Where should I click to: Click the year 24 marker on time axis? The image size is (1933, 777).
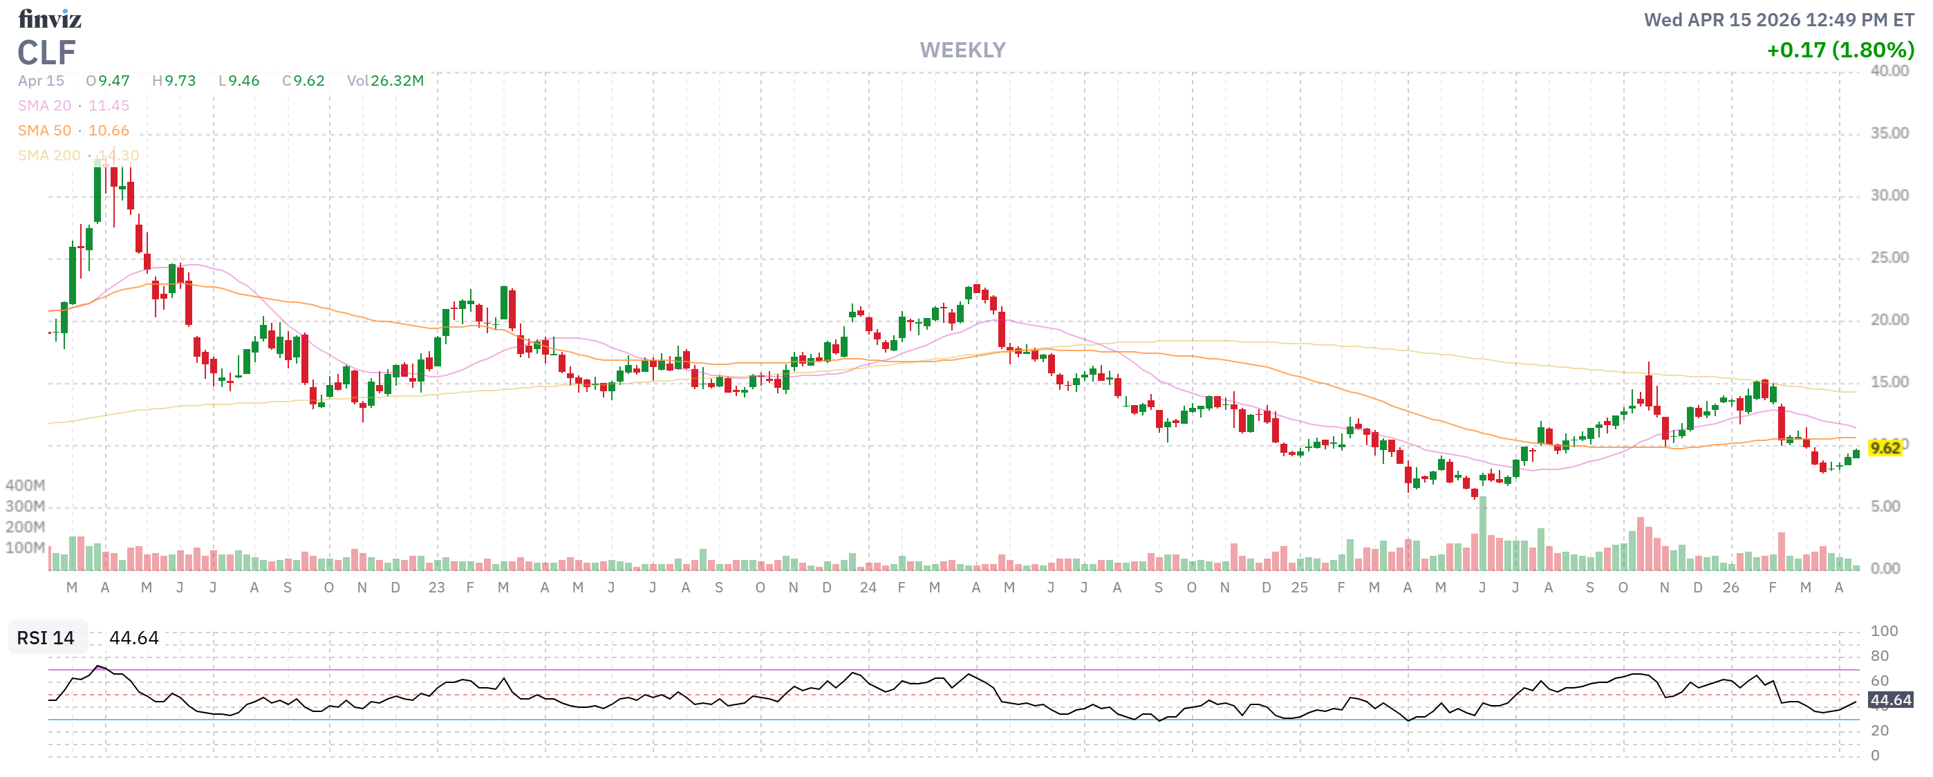[868, 588]
